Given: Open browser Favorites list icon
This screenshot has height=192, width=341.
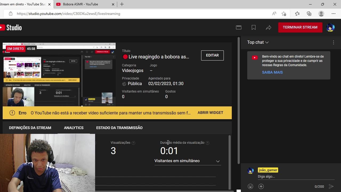Looking at the screenshot, I should click(x=297, y=14).
